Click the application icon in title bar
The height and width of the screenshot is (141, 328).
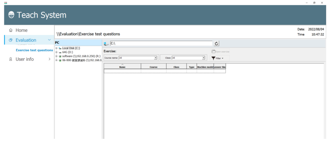pyautogui.click(x=6, y=3)
